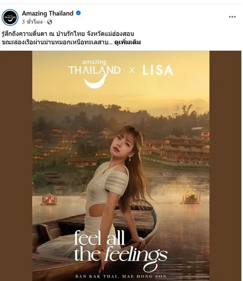Open the post timestamp '3 ชั่วโมง'

[32, 21]
